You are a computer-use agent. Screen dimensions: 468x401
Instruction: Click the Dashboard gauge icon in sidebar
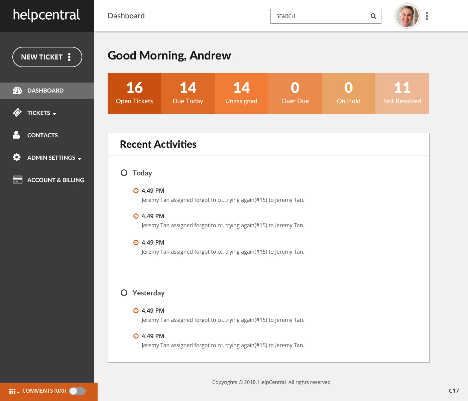coord(17,91)
